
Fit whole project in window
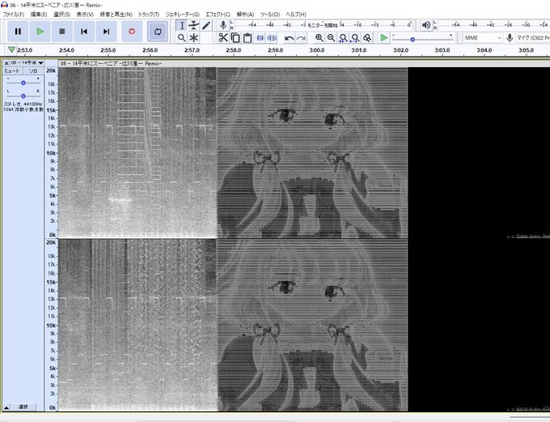pos(355,37)
